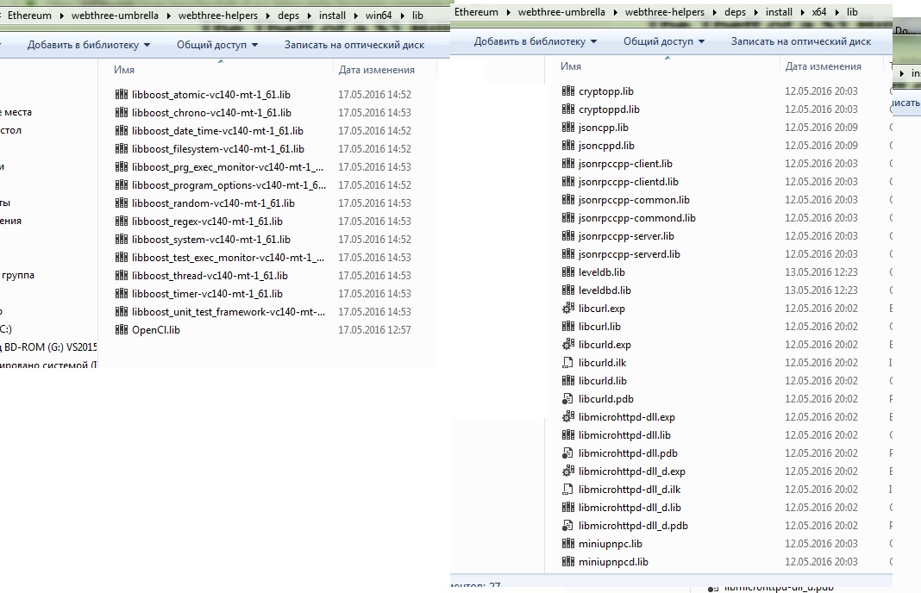The width and height of the screenshot is (921, 593).
Task: Go to webthree-umbrella breadcrumb in left window
Action: point(116,16)
